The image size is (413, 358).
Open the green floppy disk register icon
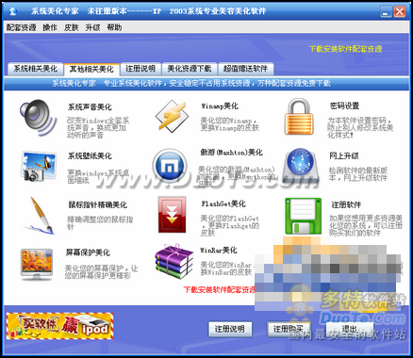(304, 216)
